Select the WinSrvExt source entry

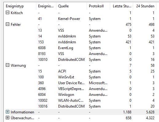[x=66, y=77]
